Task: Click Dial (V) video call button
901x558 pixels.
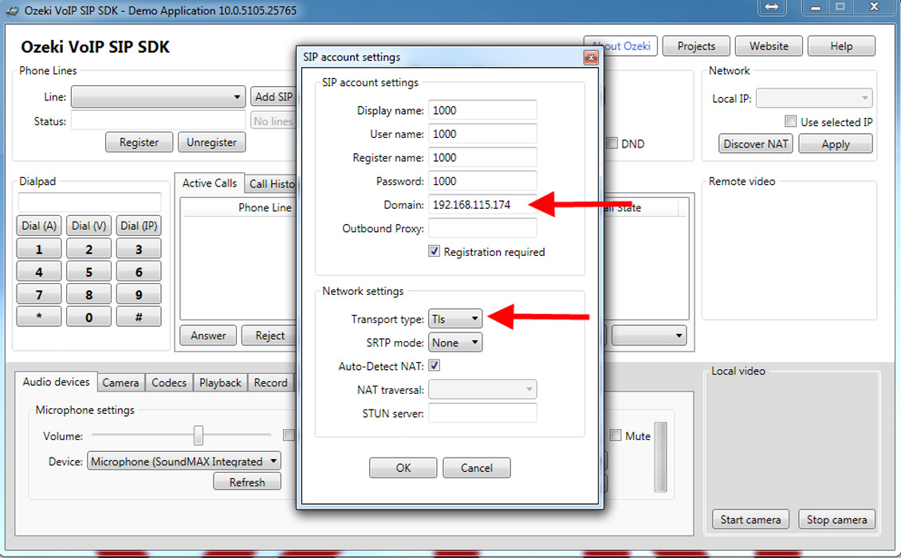Action: pos(89,226)
